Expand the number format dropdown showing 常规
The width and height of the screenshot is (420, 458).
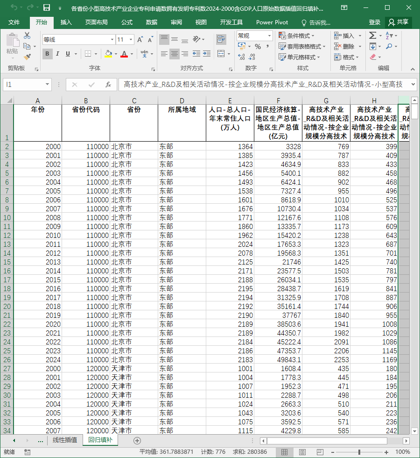(269, 36)
